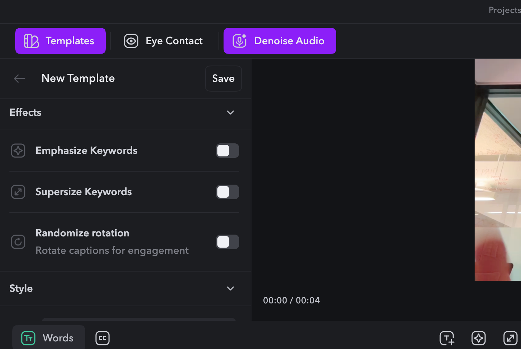Click the Supersize Keywords expand icon
The height and width of the screenshot is (349, 521).
[18, 192]
